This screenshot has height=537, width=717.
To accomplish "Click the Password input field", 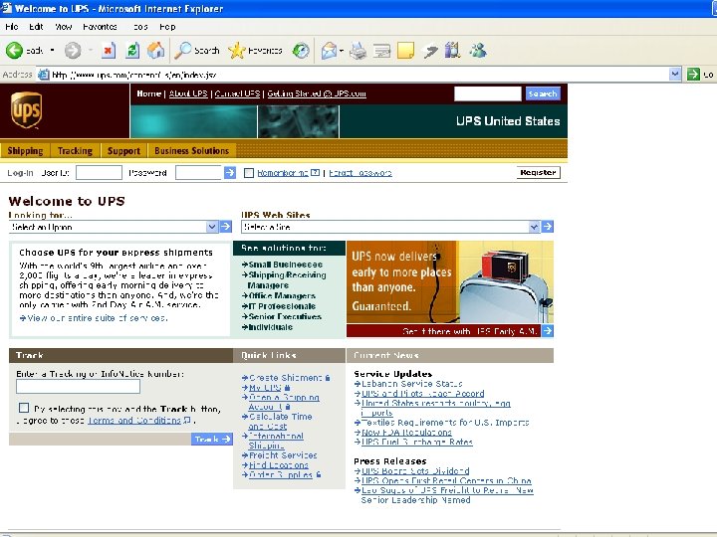I will (199, 173).
